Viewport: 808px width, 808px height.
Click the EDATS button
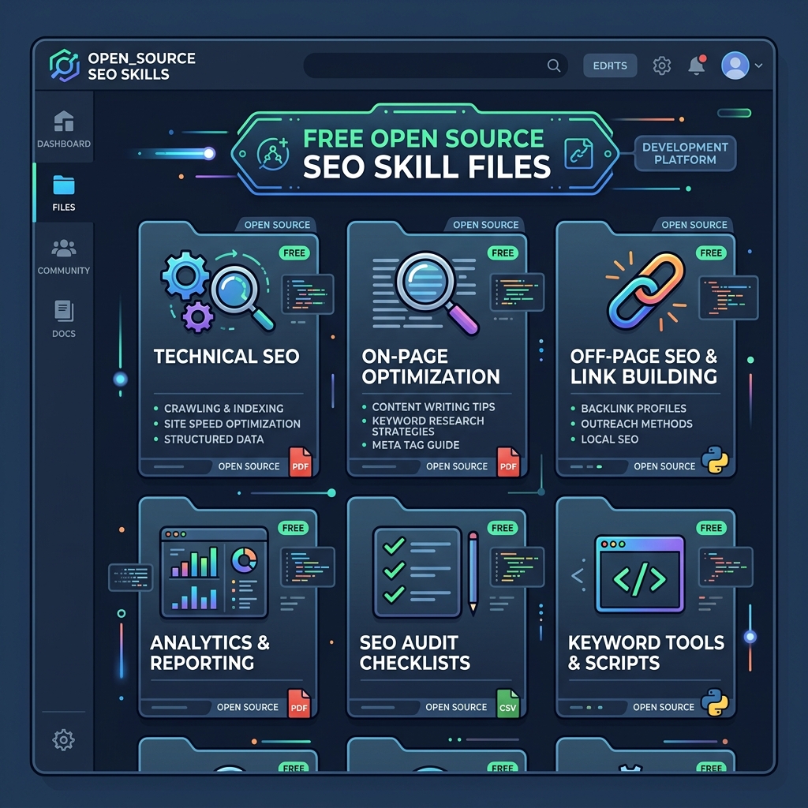click(610, 65)
